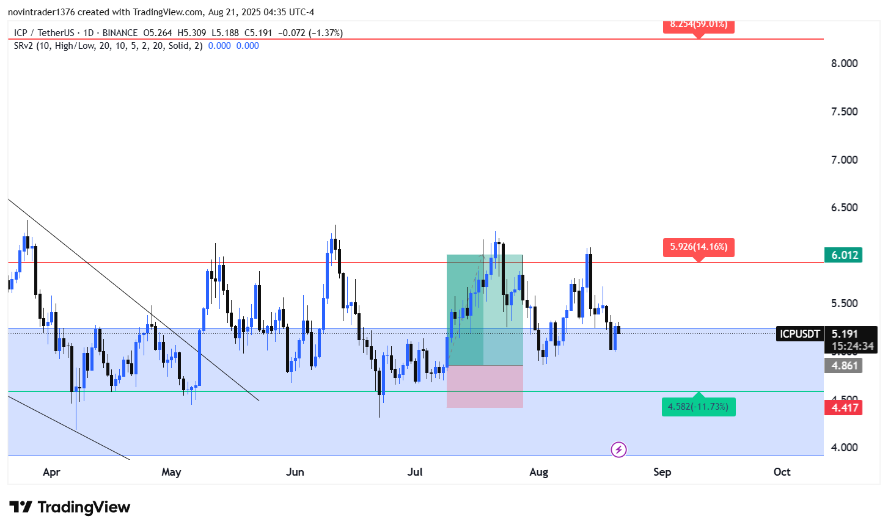888x530 pixels.
Task: Click the ICPUSDT symbol price tag
Action: pos(800,334)
